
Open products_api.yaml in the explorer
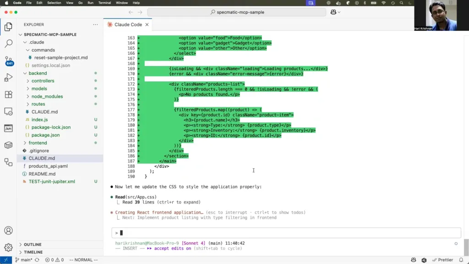coord(48,166)
